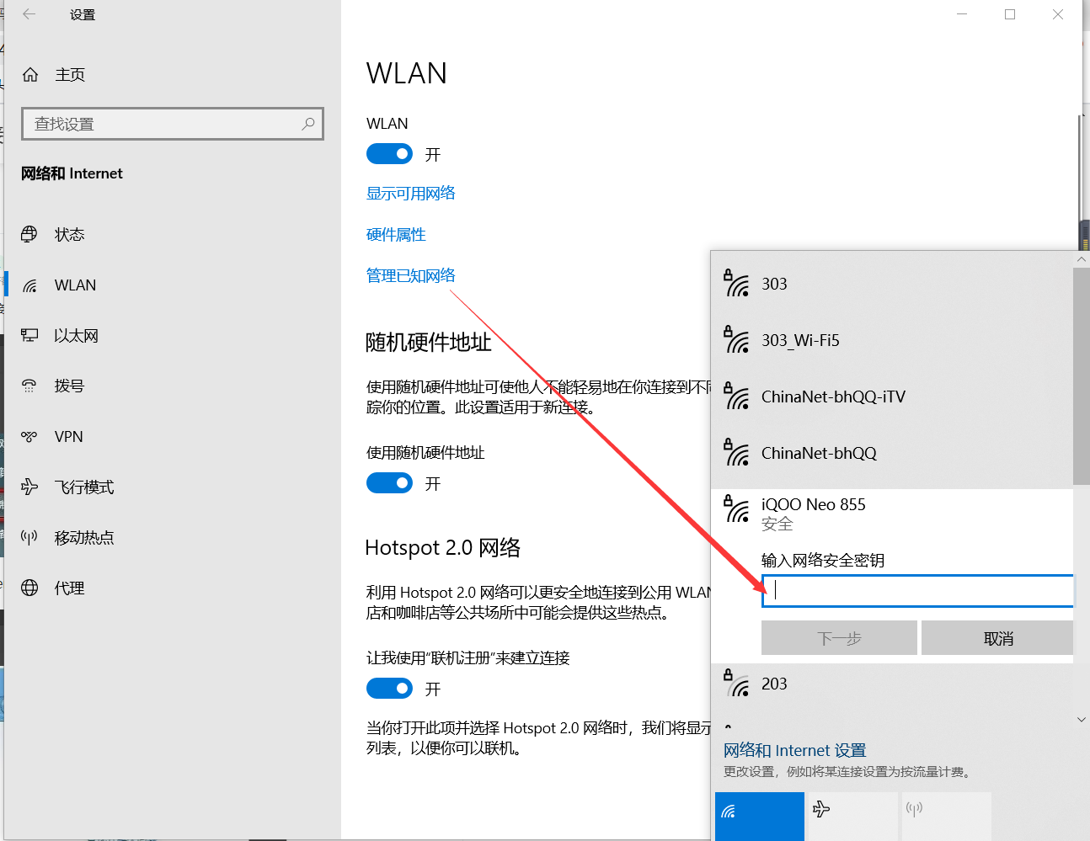Click the search magnifier in 查找设置 box
Viewport: 1090px width, 841px height.
pos(308,124)
